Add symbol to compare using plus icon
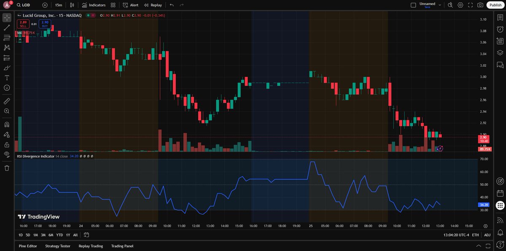Viewport: 506px width, 251px height. tap(45, 5)
